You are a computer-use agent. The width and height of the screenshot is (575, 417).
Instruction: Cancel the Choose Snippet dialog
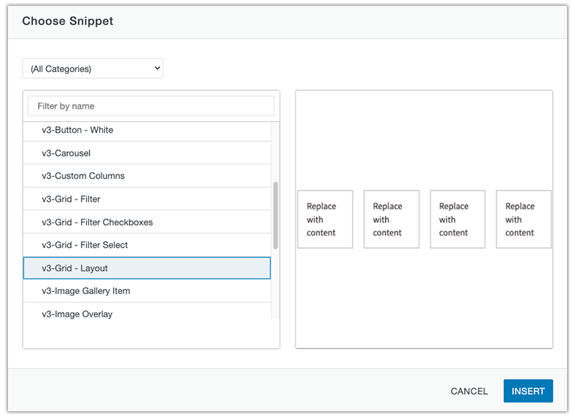pyautogui.click(x=469, y=391)
